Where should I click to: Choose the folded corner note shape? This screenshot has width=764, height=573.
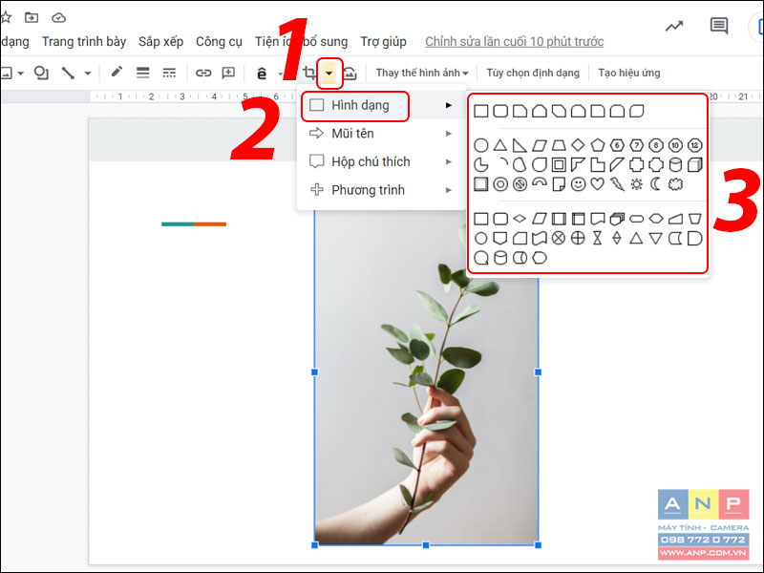(x=559, y=184)
